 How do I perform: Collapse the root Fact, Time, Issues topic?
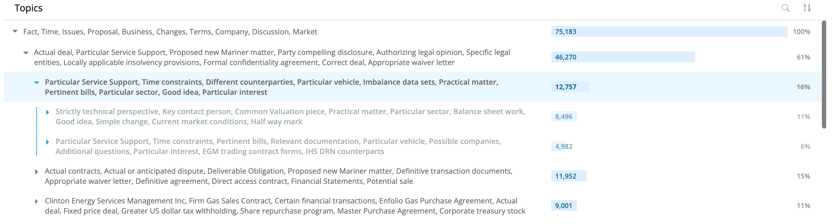coord(15,31)
